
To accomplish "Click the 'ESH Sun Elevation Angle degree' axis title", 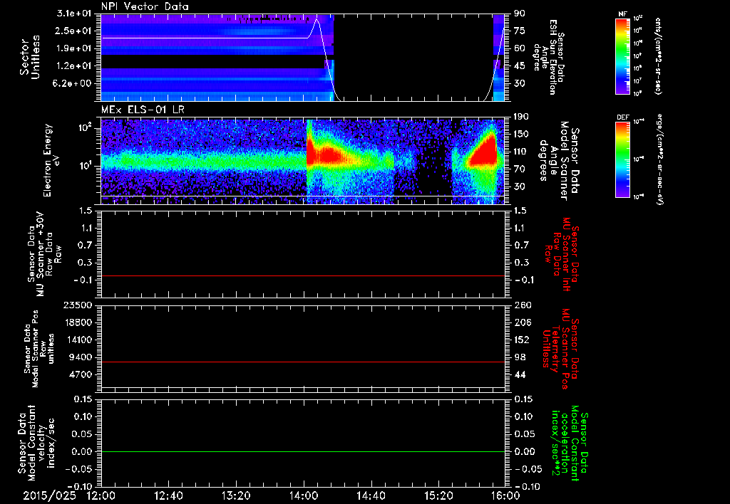I will click(548, 57).
